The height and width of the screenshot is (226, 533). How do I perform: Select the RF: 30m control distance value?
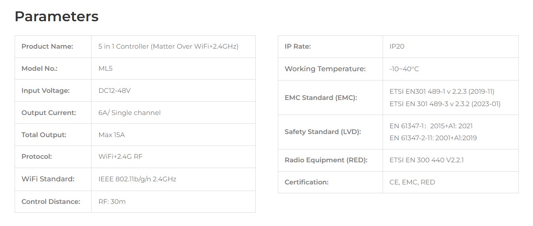pos(112,202)
